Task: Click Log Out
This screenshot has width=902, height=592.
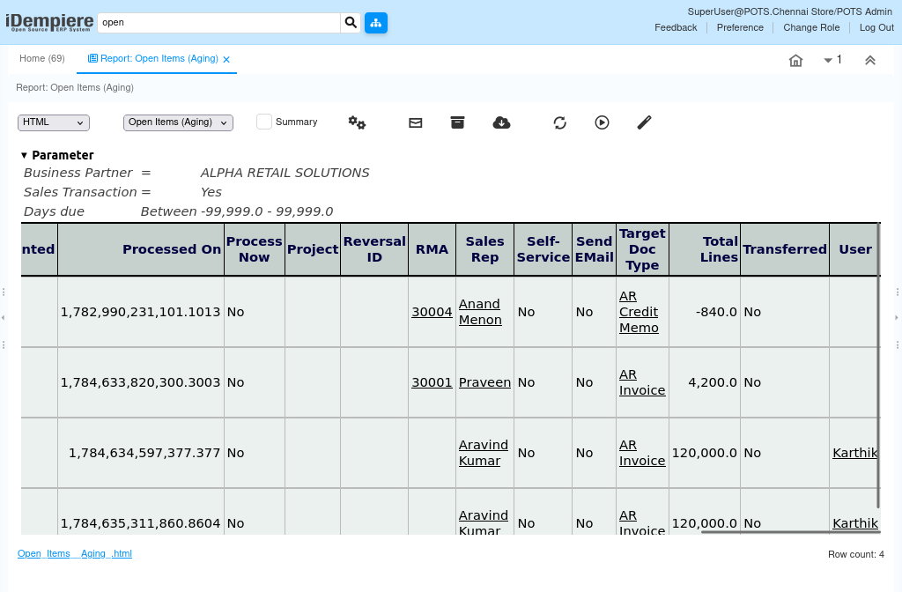Action: [x=876, y=27]
